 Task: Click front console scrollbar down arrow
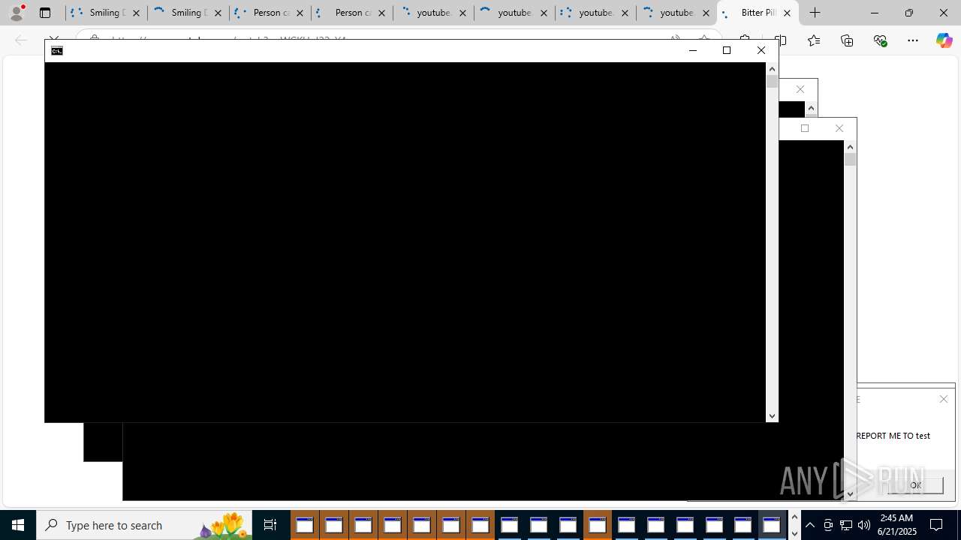coord(772,415)
